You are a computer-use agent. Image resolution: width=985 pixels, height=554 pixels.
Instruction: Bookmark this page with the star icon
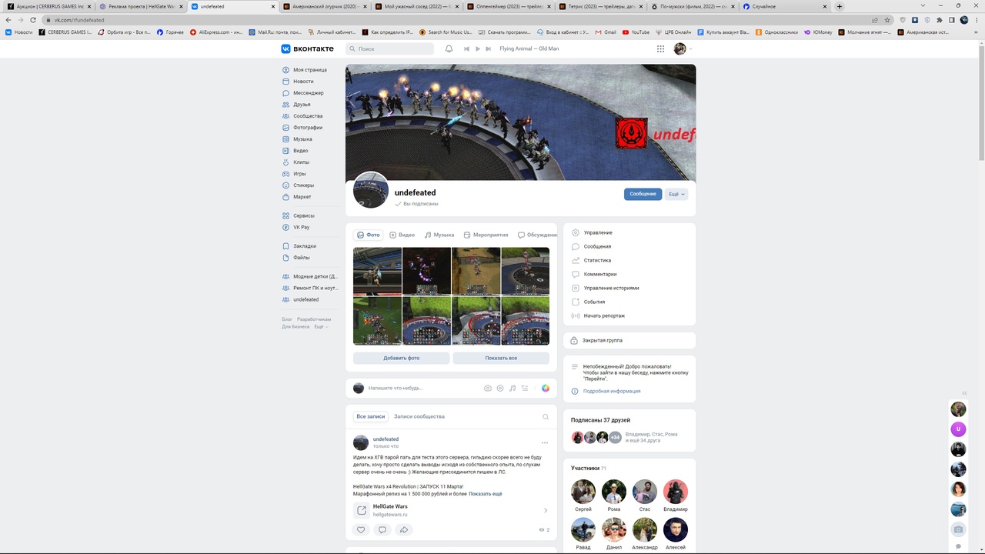point(887,20)
